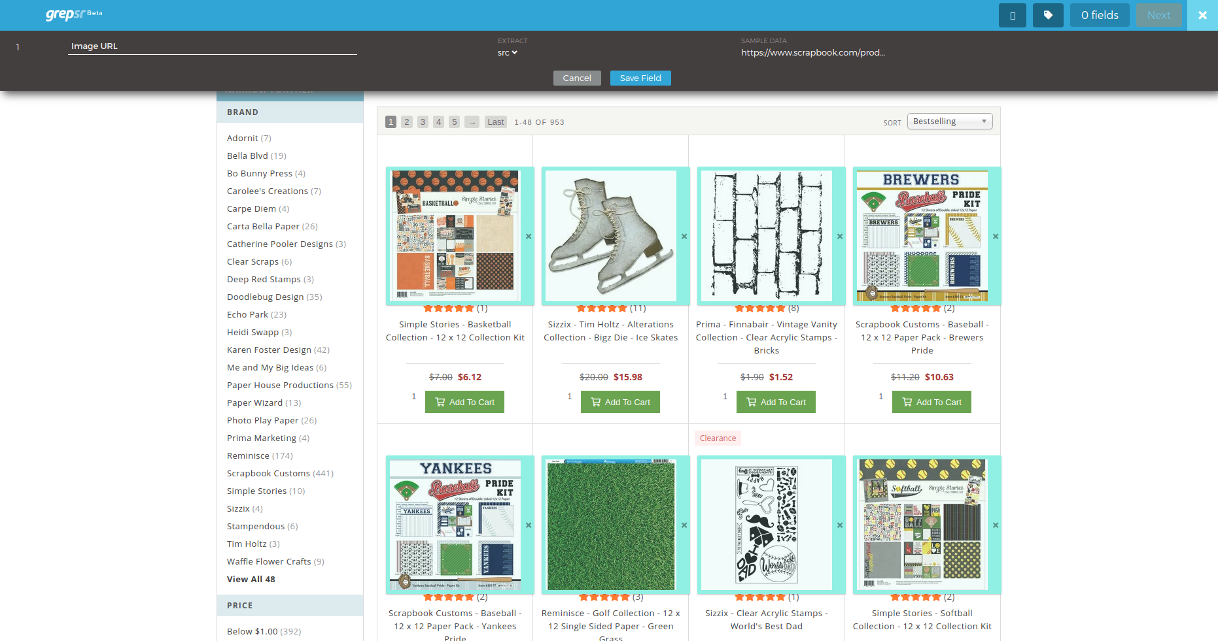
Task: Go to page 3 of results
Action: coord(423,122)
